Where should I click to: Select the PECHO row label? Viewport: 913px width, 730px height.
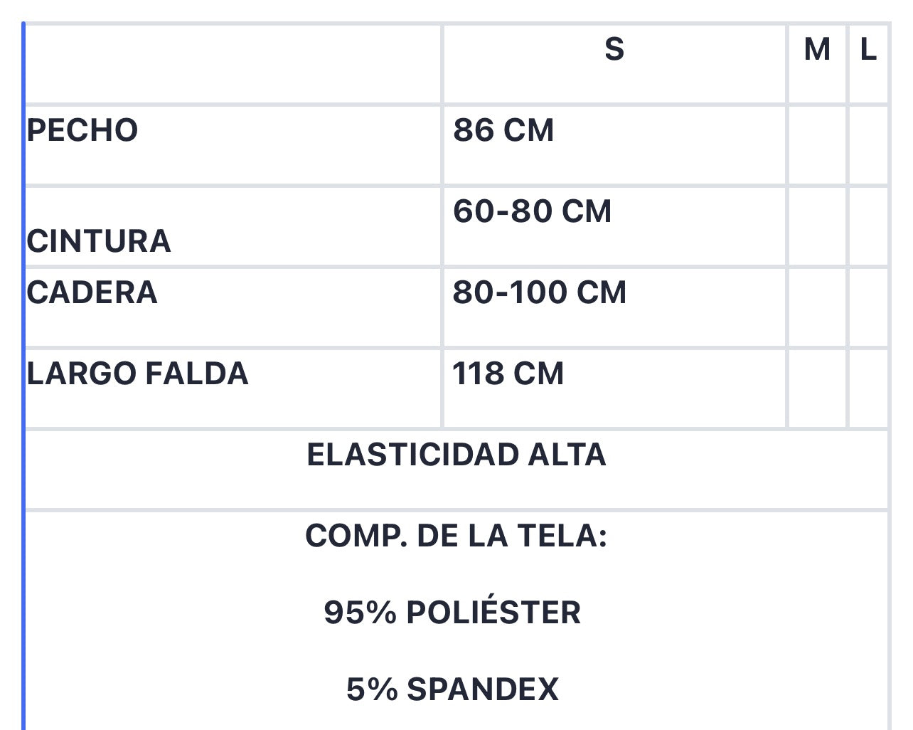pyautogui.click(x=82, y=131)
